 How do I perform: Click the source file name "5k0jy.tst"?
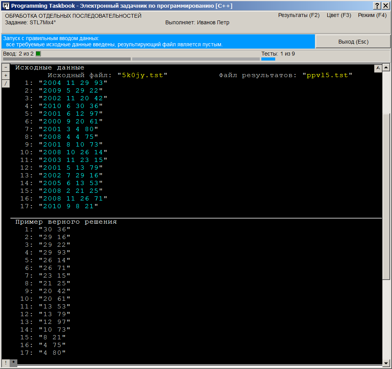tap(143, 75)
